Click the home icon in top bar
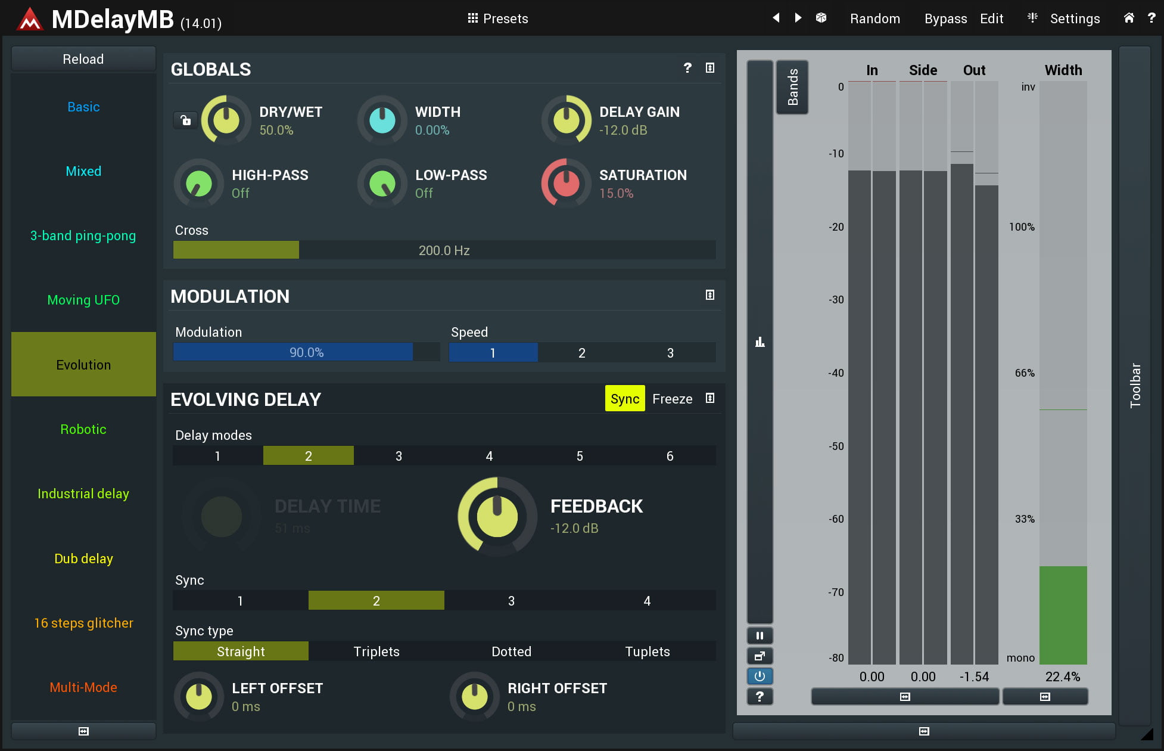 (x=1128, y=18)
